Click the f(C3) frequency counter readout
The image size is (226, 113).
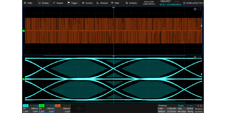pyautogui.click(x=170, y=5)
